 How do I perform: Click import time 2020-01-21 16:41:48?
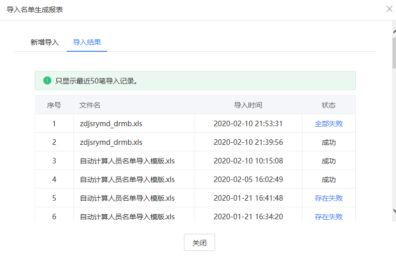pyautogui.click(x=248, y=198)
